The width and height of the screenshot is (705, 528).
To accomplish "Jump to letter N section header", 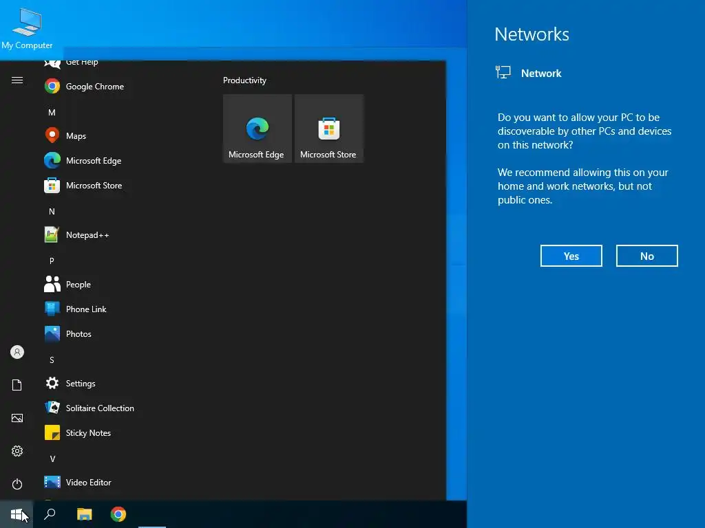I will point(52,211).
